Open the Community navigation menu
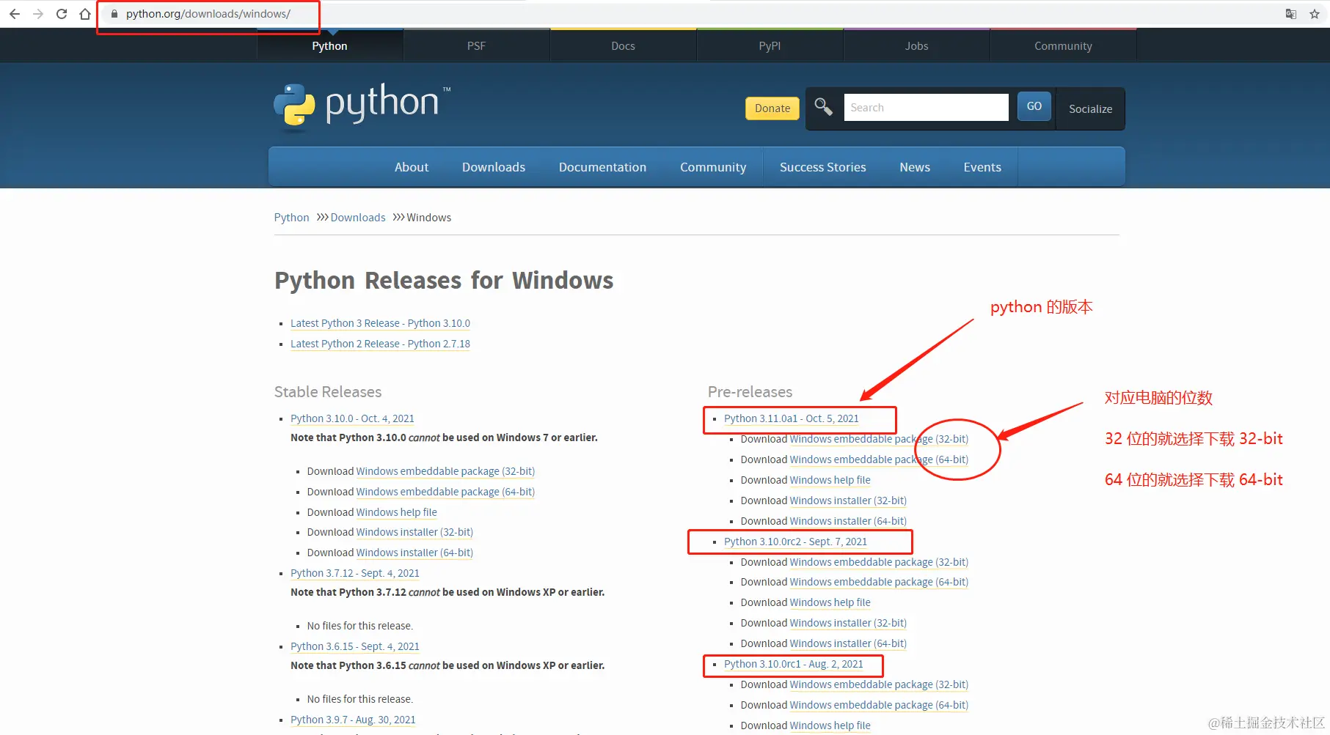This screenshot has width=1330, height=735. coord(713,167)
